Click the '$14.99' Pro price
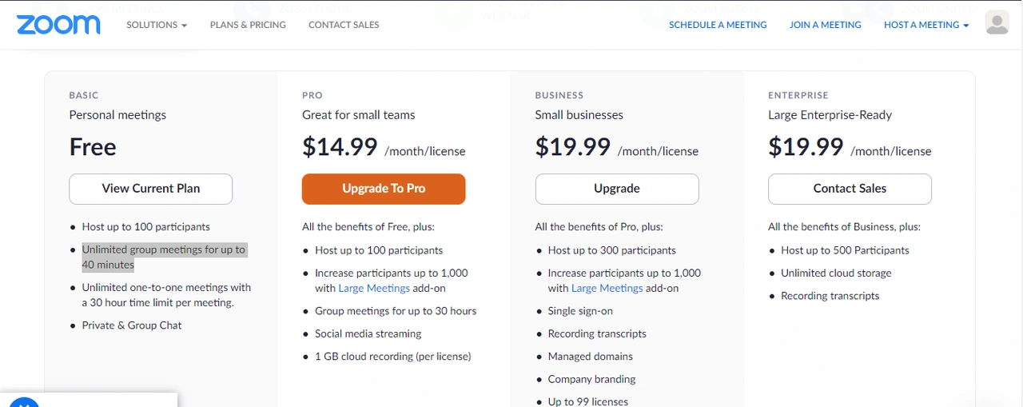This screenshot has height=407, width=1023. pos(340,147)
